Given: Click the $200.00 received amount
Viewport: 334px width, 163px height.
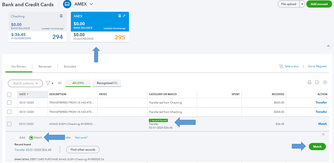Looking at the screenshot, I should click(279, 112).
